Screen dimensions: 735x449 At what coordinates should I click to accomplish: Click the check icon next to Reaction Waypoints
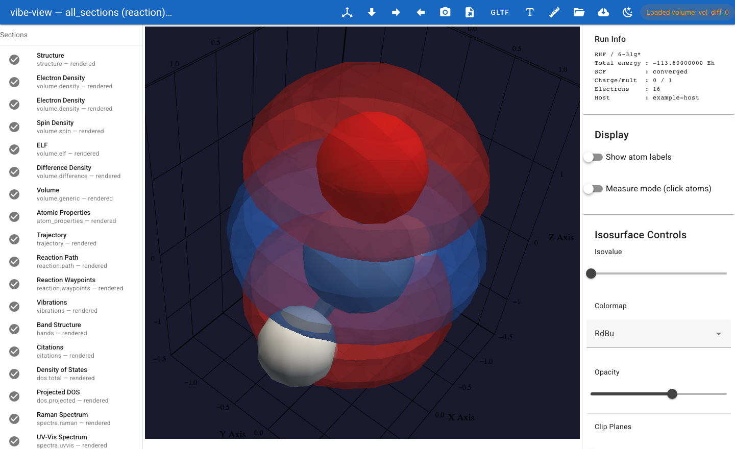tap(14, 284)
